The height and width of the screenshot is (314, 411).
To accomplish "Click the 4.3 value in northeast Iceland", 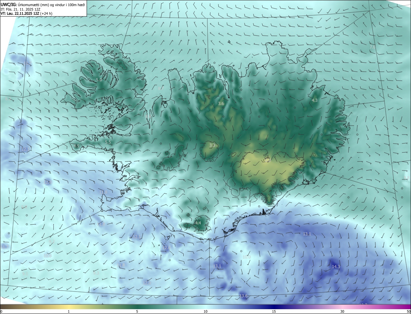I will coord(315,100).
